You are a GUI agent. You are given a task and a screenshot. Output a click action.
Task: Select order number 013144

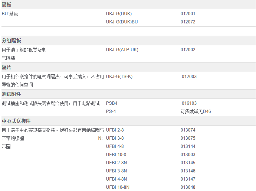(188, 146)
